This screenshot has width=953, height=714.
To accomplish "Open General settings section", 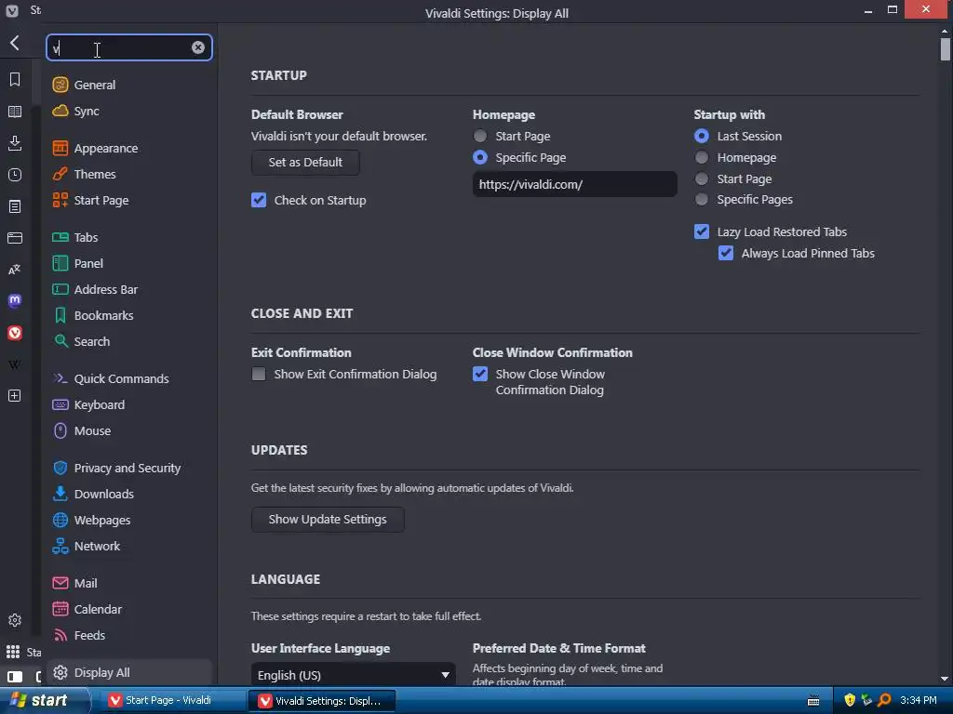I will (x=128, y=85).
